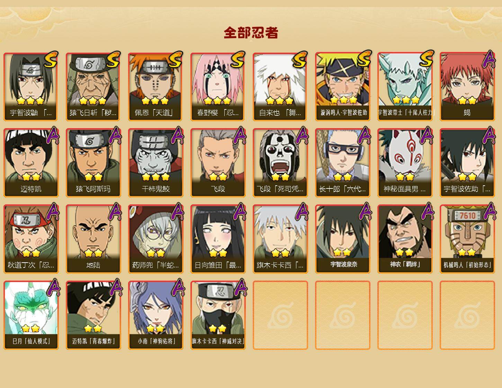Open the 旗木卡卡西「神威对决」card

pyautogui.click(x=218, y=315)
